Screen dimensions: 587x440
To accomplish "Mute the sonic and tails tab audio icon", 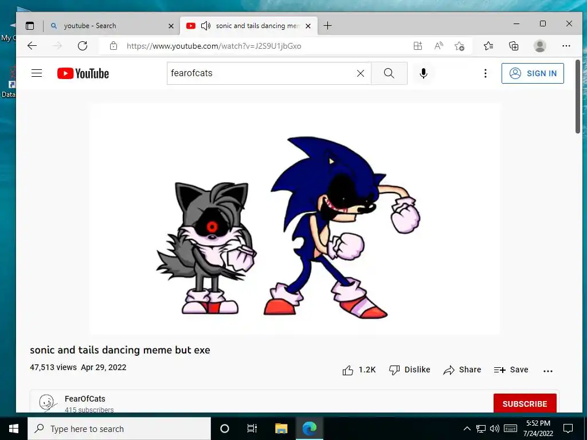I will click(206, 26).
